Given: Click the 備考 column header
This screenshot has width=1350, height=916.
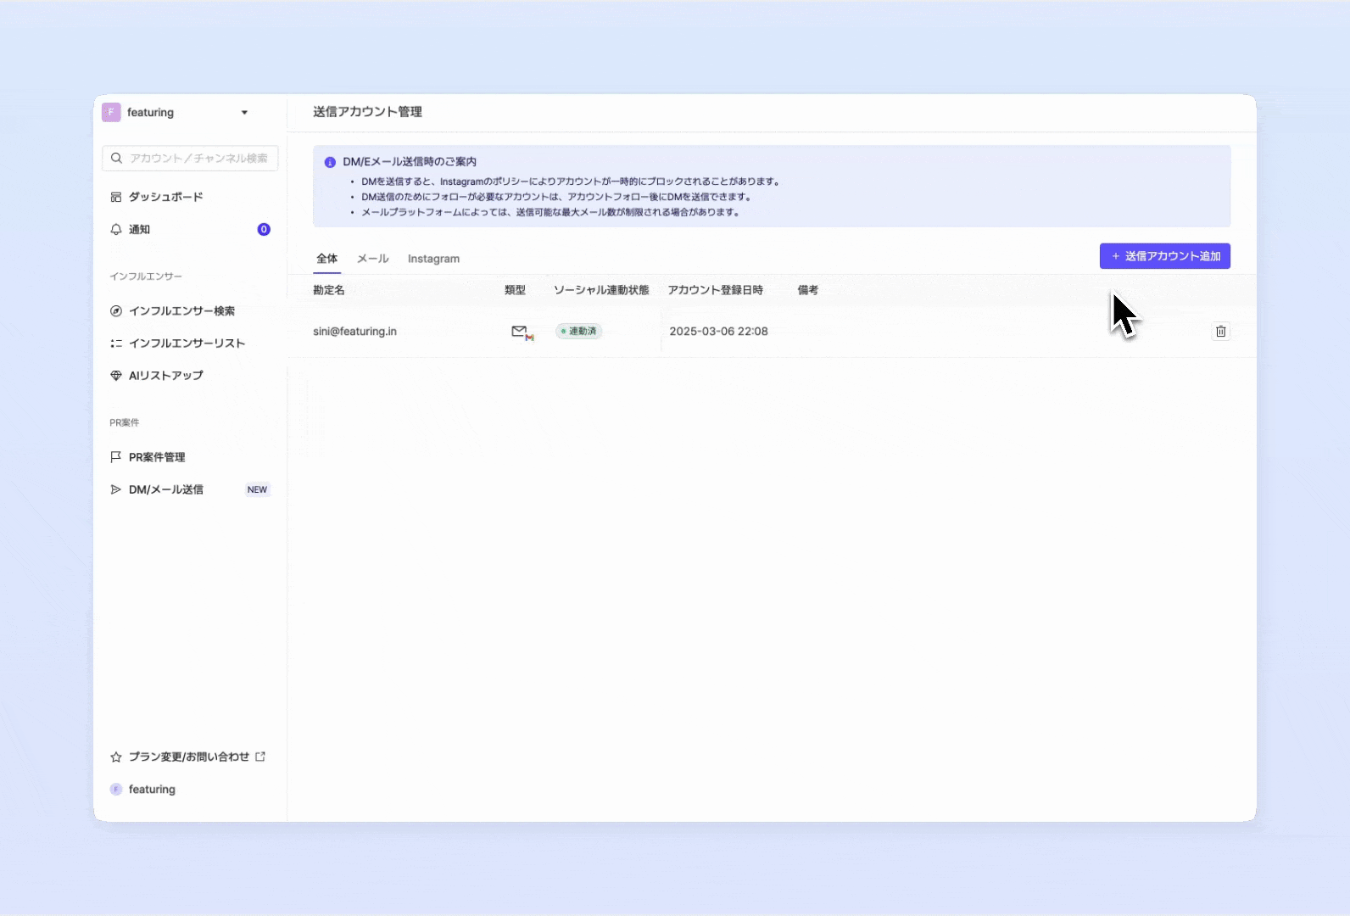Looking at the screenshot, I should tap(808, 290).
